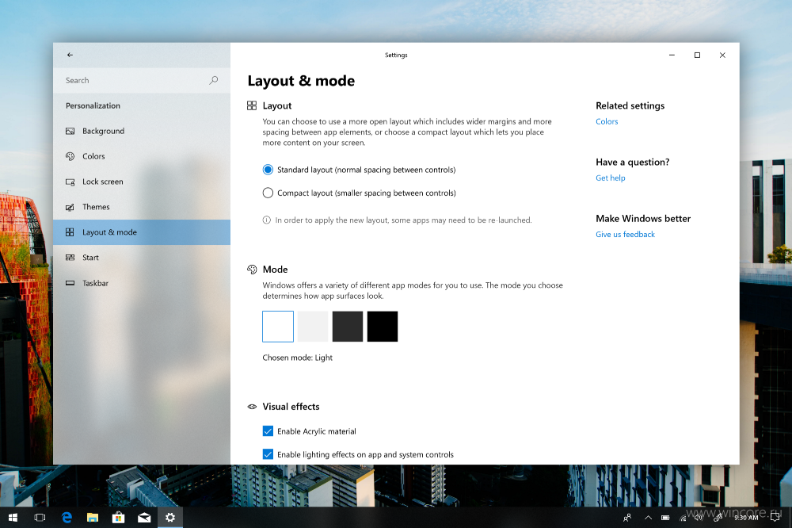Click the 'Layout & mode' page title
This screenshot has width=792, height=528.
tap(301, 81)
